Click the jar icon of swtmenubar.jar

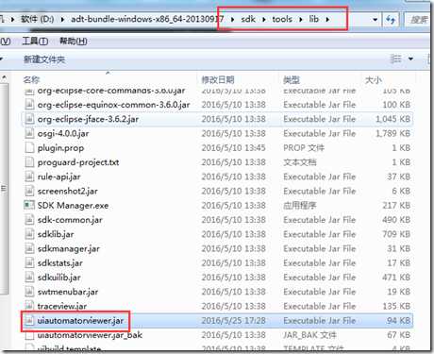point(29,292)
